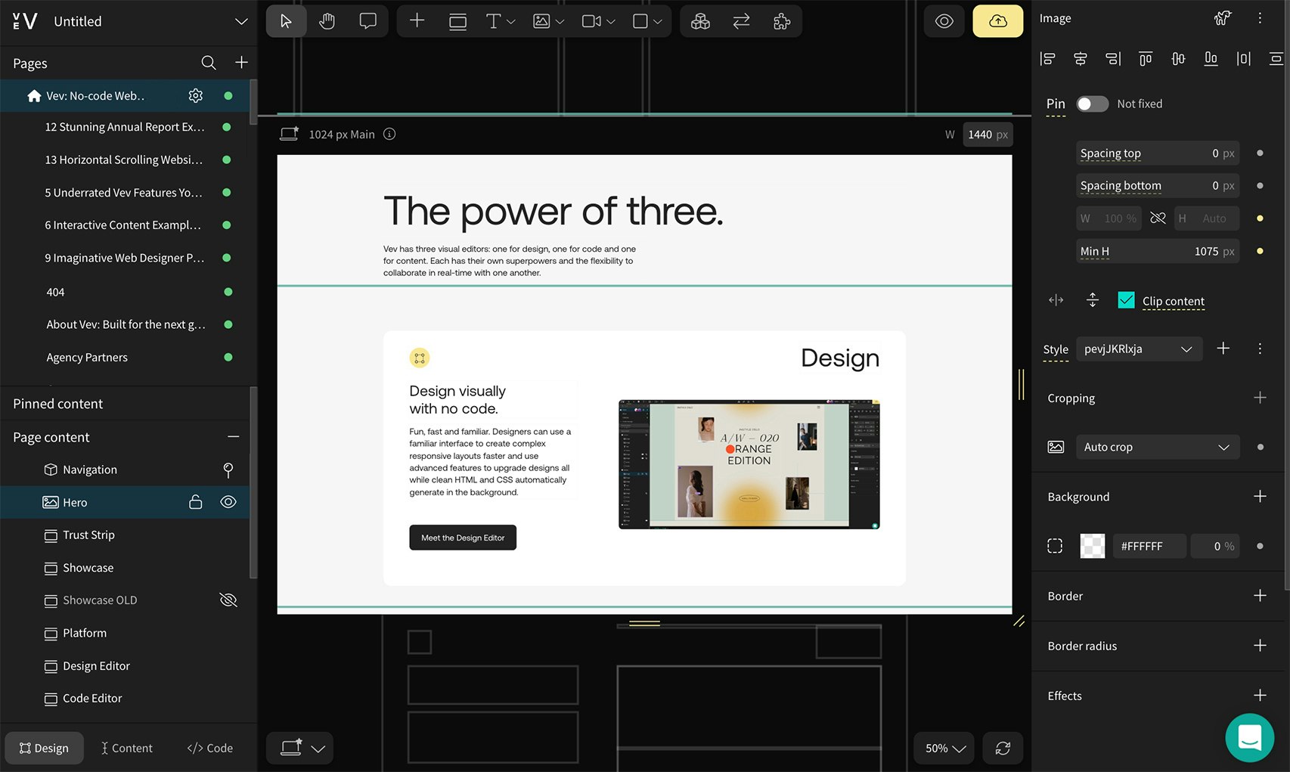Lock the Hero section
Viewport: 1290px width, 772px height.
[195, 502]
